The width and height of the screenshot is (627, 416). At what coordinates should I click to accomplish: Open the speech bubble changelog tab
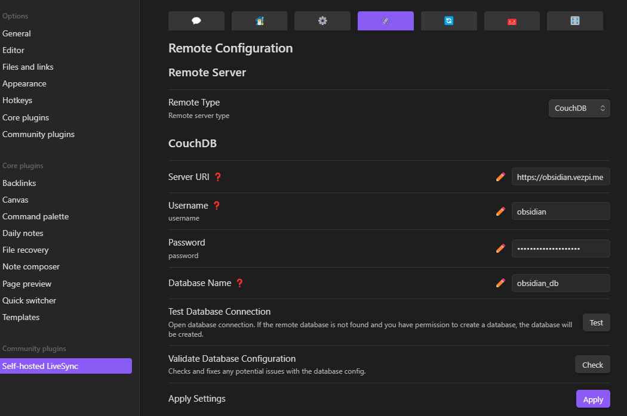pyautogui.click(x=196, y=21)
